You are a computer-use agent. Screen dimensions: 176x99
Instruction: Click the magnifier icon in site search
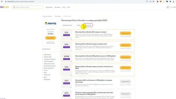click(14, 7)
